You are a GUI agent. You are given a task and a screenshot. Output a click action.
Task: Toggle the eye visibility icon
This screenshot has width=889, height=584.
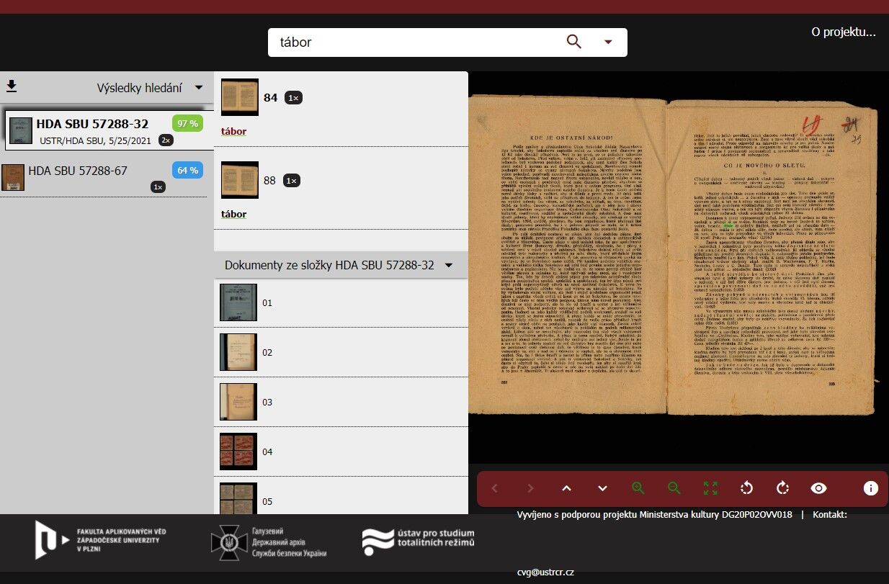pos(819,488)
